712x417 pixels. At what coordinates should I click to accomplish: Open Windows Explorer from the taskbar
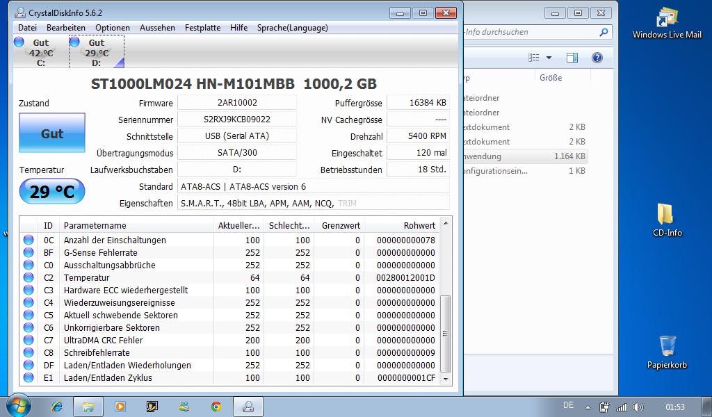click(x=88, y=407)
